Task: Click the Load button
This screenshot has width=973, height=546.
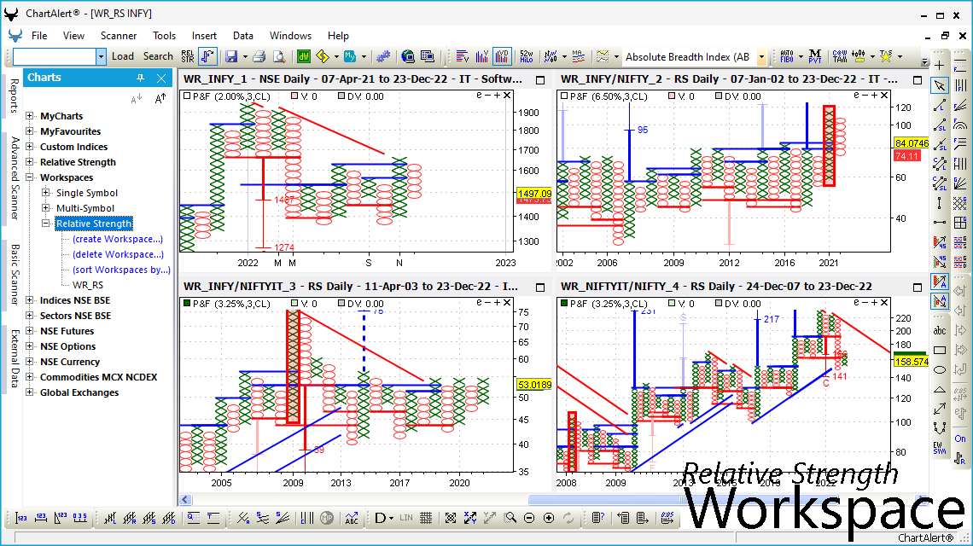Action: pos(123,56)
